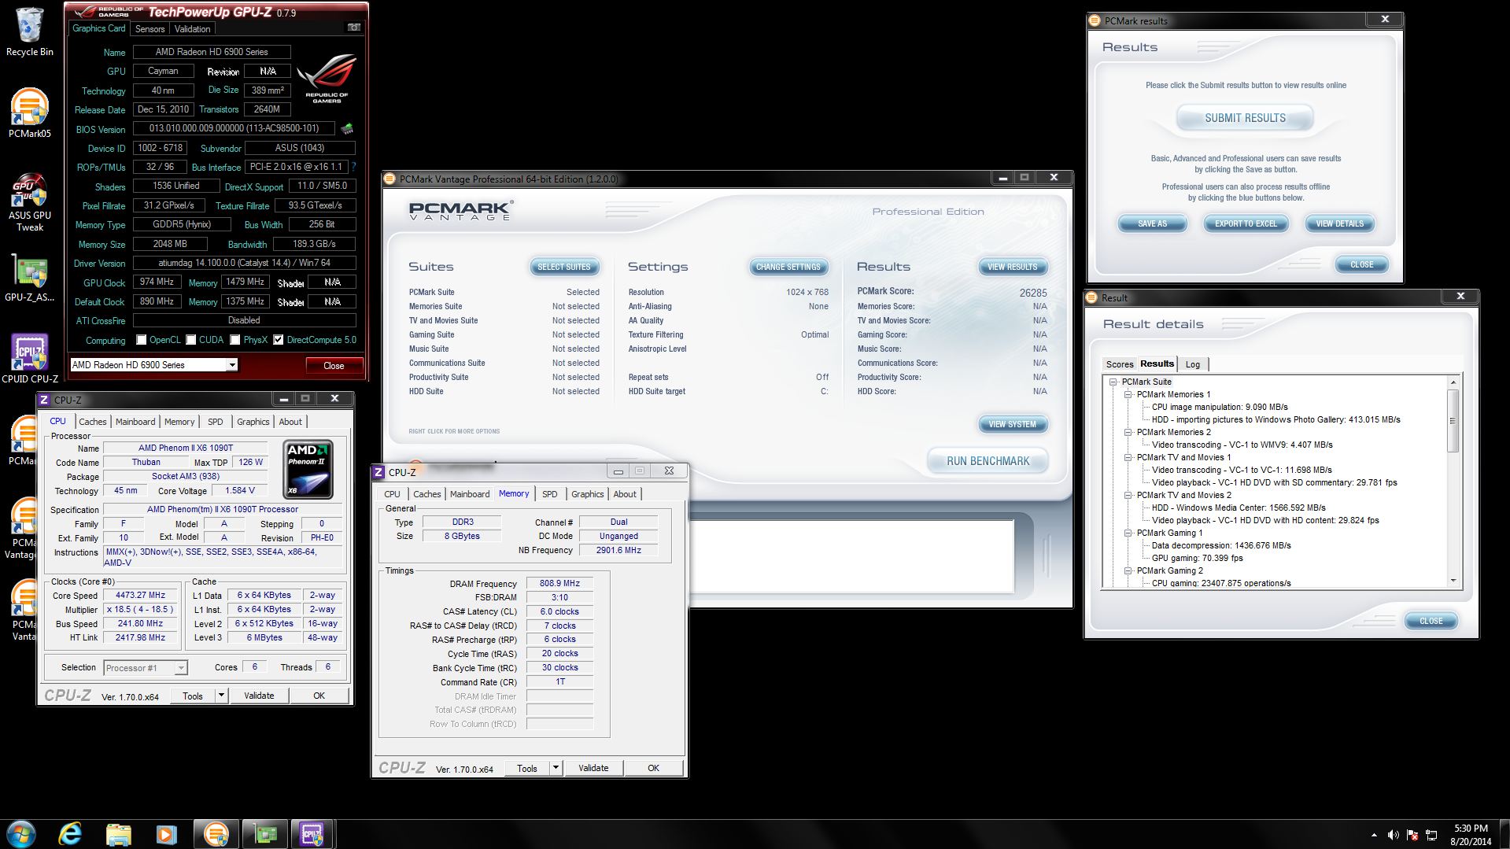Open Mainboard tab in CPU-Z CPU window
1510x849 pixels.
coord(135,422)
